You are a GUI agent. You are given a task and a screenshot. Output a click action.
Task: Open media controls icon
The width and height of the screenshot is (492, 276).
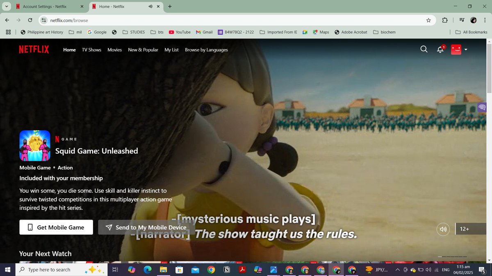click(462, 20)
